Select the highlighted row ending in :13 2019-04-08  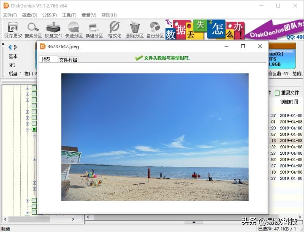tap(286, 141)
